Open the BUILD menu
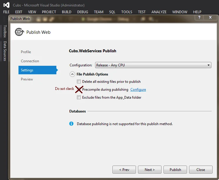The width and height of the screenshot is (219, 180). (67, 12)
